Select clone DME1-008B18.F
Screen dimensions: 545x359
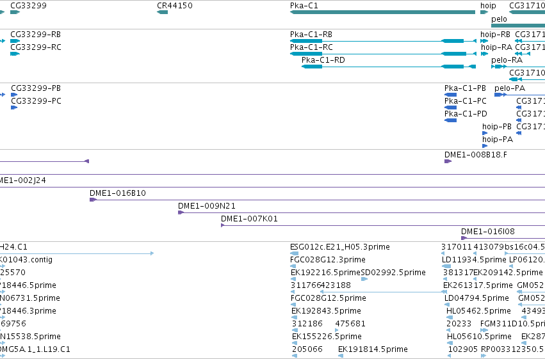[x=448, y=161]
